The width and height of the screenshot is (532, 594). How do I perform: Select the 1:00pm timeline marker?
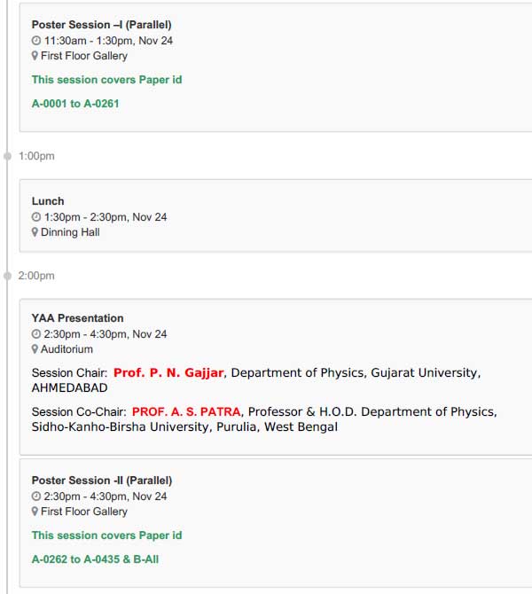(x=8, y=156)
